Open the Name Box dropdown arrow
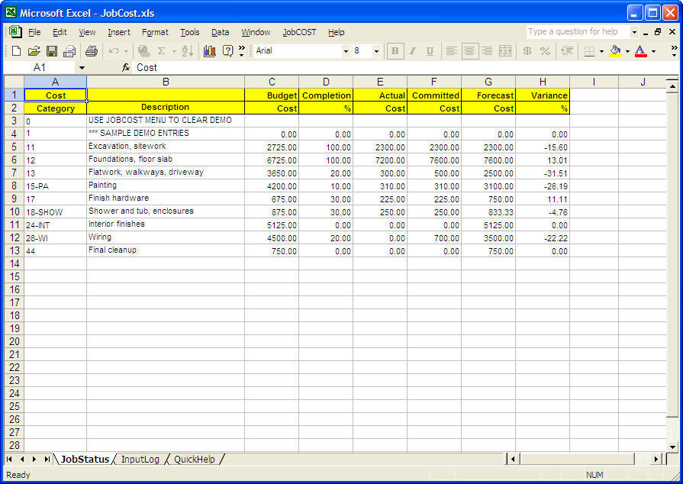 point(82,68)
